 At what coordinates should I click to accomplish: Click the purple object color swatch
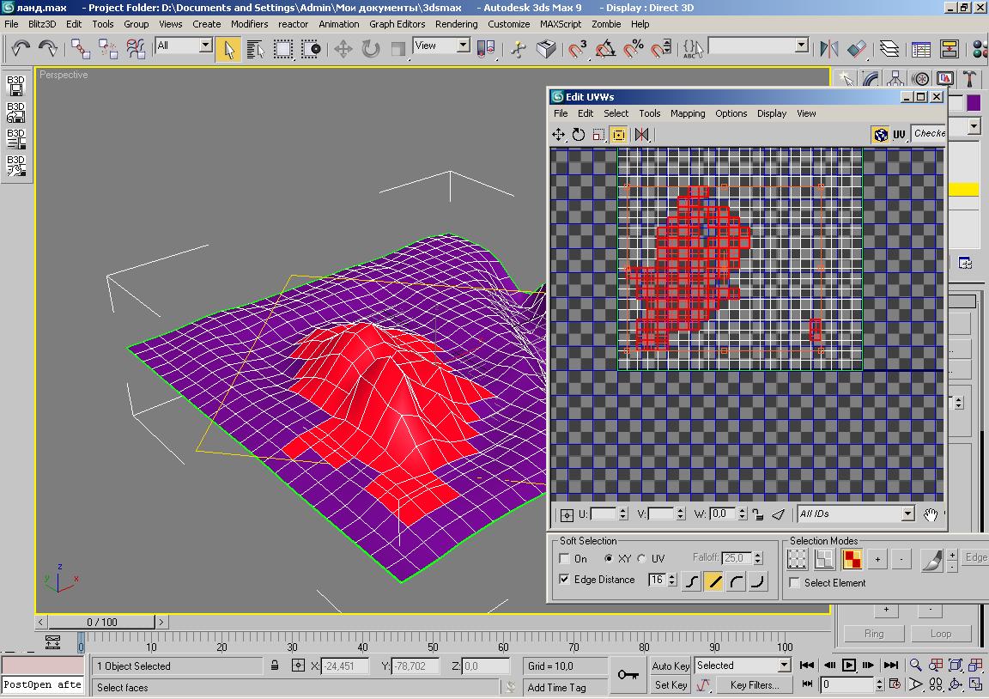(x=974, y=103)
